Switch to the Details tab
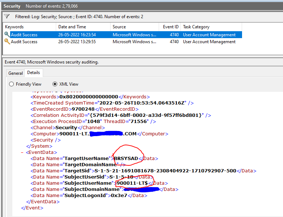283x217 pixels. click(34, 73)
